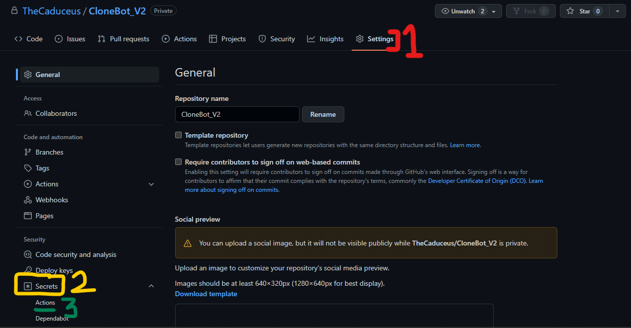Click the Download template link
Viewport: 631px width, 328px height.
click(206, 294)
